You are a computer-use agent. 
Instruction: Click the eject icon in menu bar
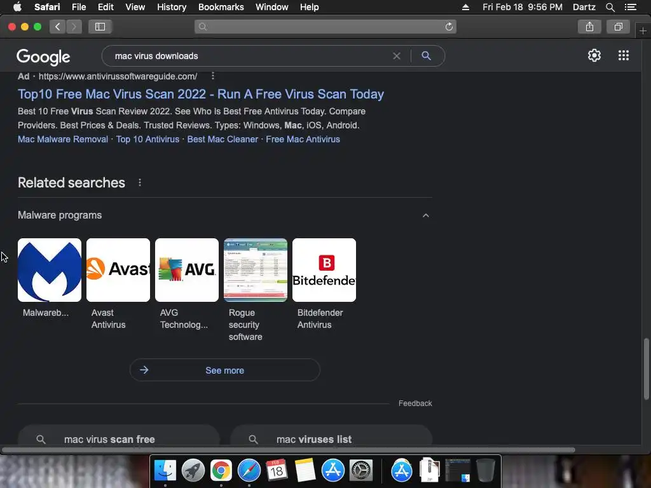465,7
